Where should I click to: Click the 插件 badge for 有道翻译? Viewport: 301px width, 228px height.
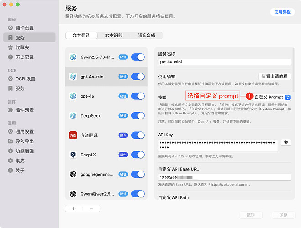(x=123, y=135)
